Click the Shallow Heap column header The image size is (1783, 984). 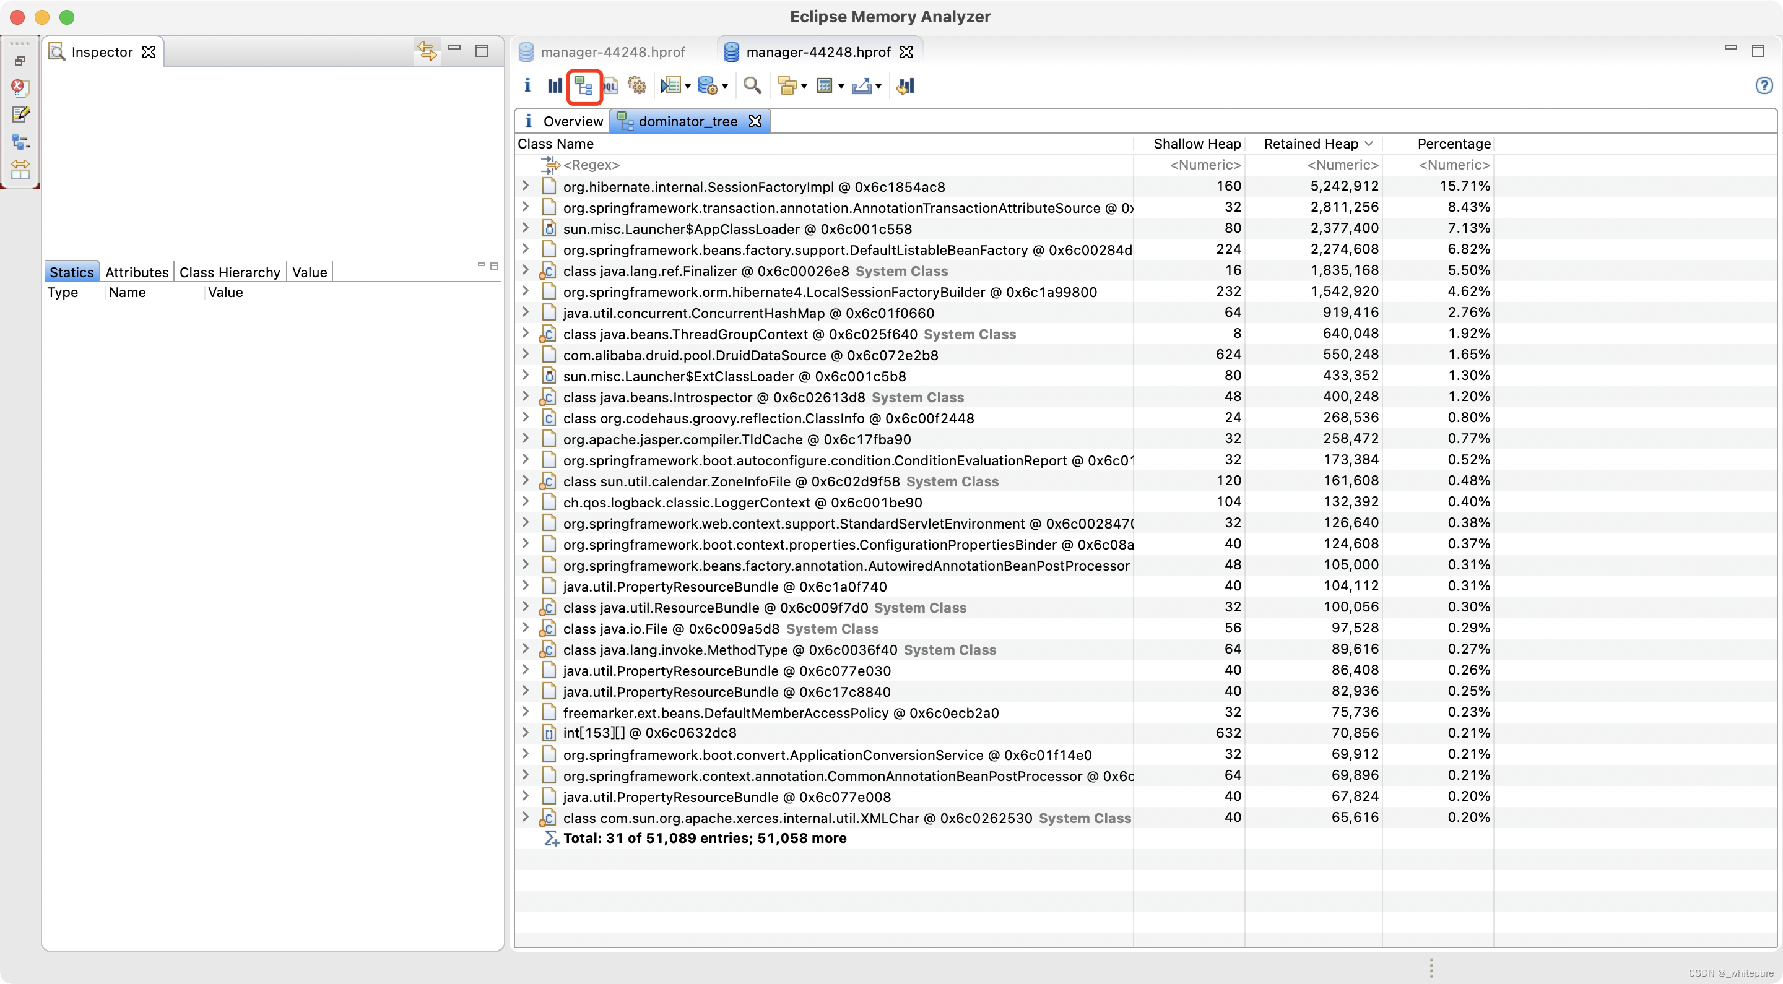pyautogui.click(x=1195, y=143)
